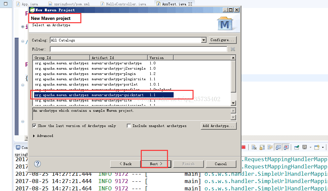Close the AppTest.java editor tab
The height and width of the screenshot is (191, 328).
tap(190, 4)
